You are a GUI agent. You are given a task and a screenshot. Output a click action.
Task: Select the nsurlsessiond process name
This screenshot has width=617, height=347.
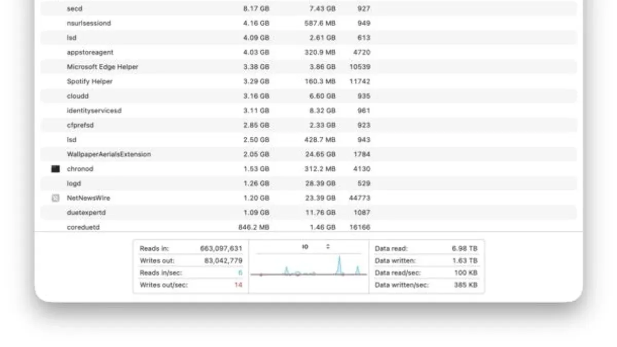tap(88, 23)
